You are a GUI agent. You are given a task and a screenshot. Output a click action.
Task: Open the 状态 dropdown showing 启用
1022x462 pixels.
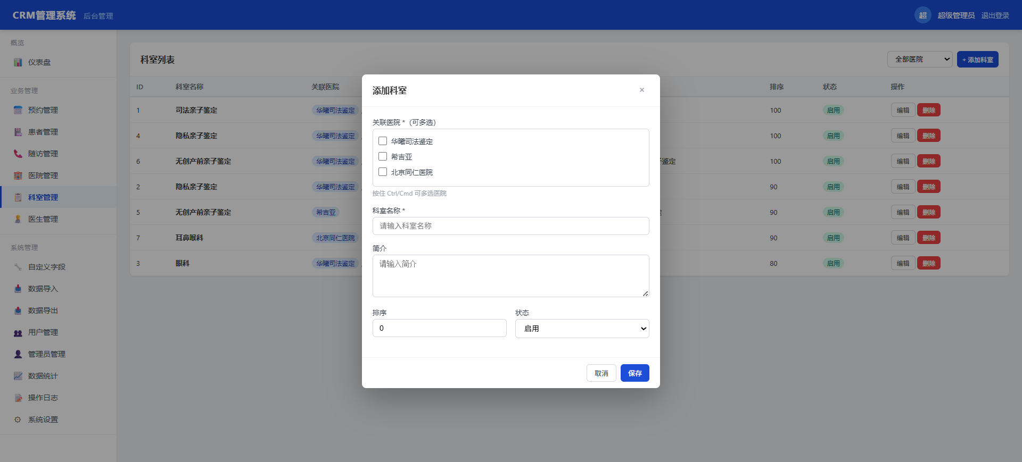[582, 329]
